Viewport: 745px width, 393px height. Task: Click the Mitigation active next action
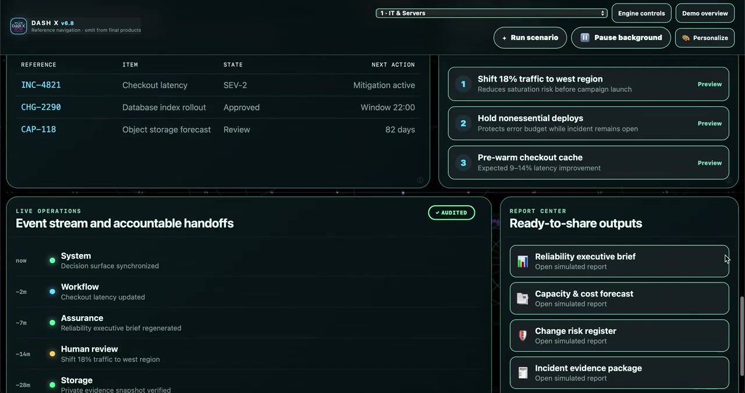tap(384, 85)
